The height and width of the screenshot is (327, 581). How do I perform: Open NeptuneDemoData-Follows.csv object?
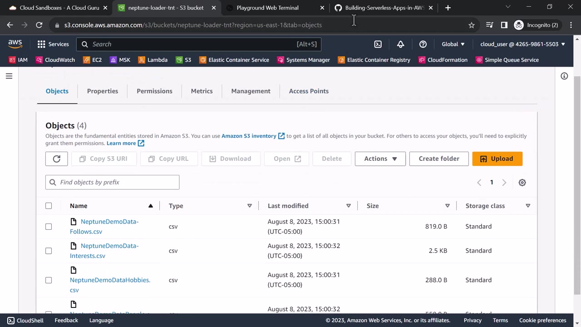pyautogui.click(x=104, y=227)
